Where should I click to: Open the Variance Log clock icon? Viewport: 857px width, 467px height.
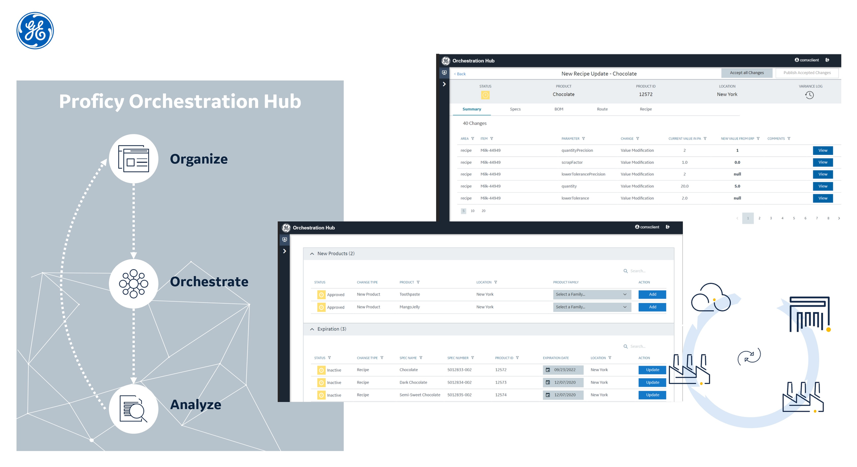point(810,95)
